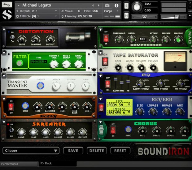Click the Compressor Threshold knob

(119, 40)
